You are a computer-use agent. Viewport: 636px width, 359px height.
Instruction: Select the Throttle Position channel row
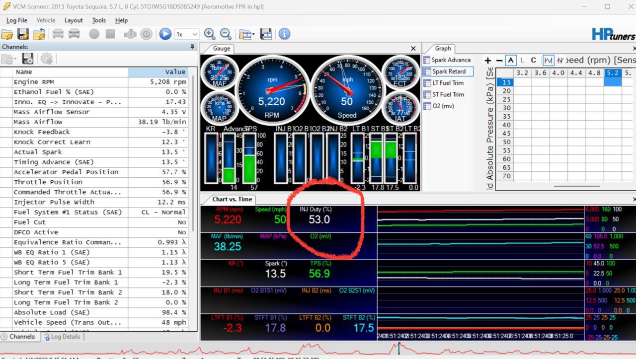click(x=94, y=182)
